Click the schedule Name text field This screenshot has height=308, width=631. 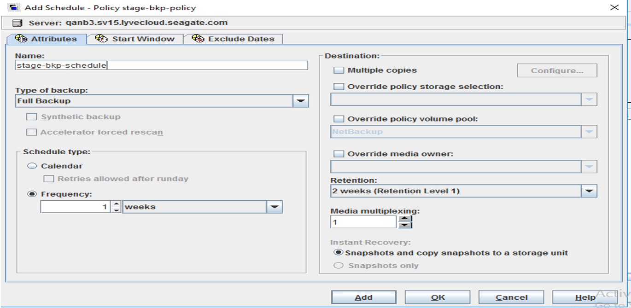coord(161,65)
